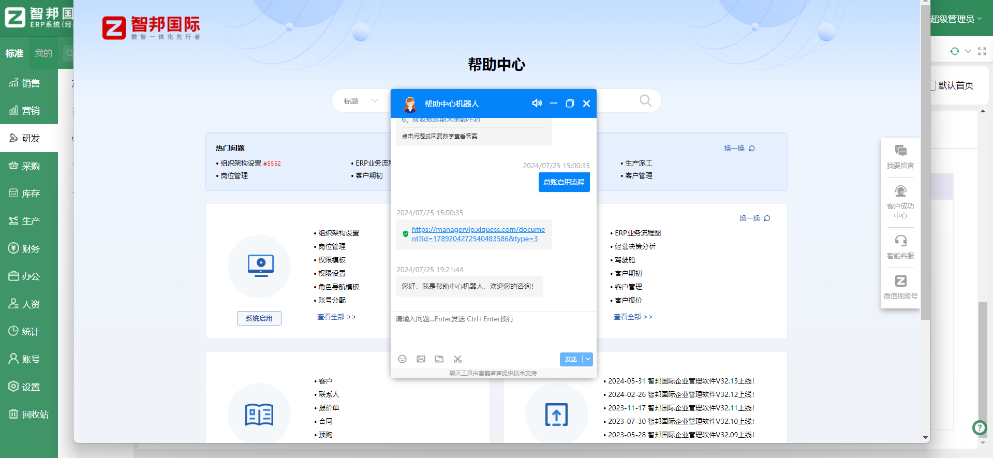Click the green question mark help button

[x=979, y=427]
